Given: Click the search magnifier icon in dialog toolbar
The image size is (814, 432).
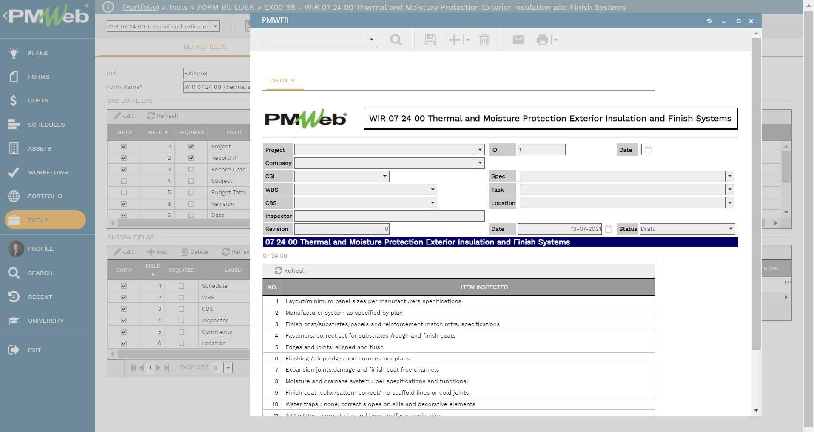Looking at the screenshot, I should click(x=396, y=40).
